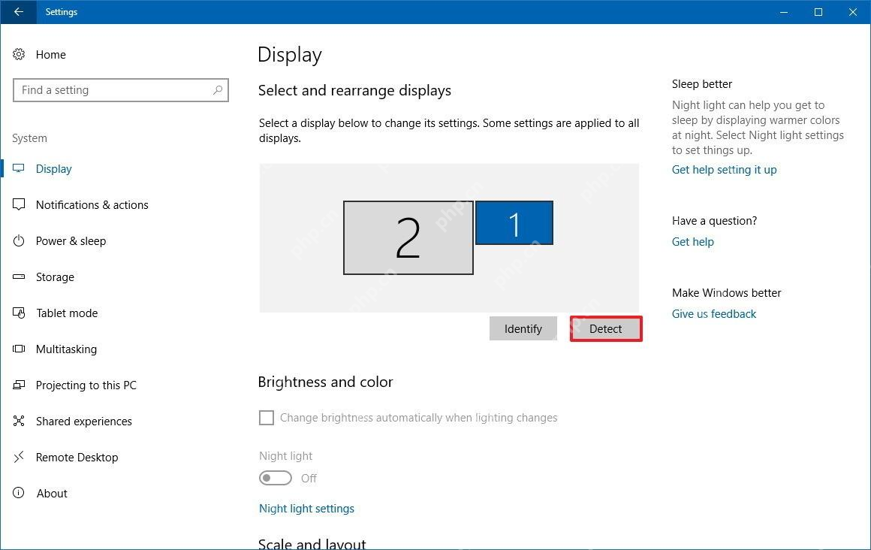871x550 pixels.
Task: Click the Detect button
Action: click(606, 328)
